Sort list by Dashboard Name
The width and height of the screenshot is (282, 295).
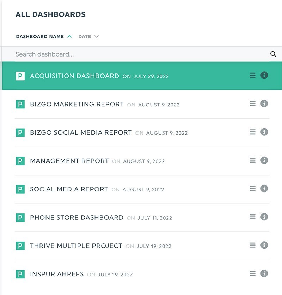40,36
